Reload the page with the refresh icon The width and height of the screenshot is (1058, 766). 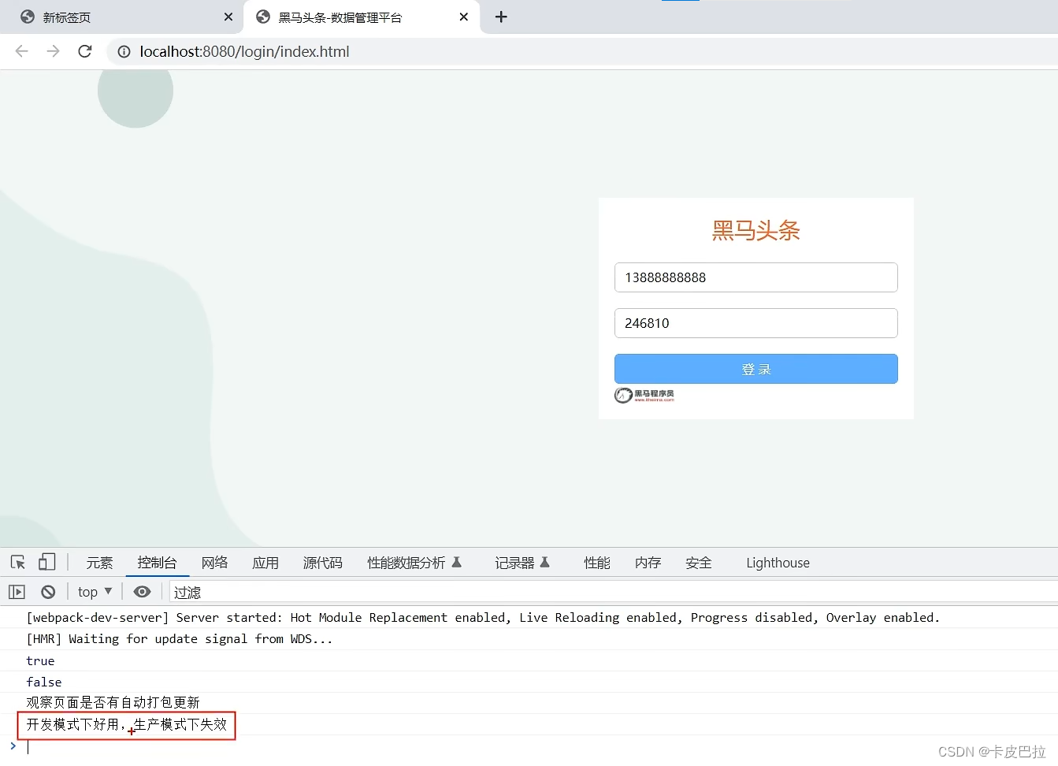[x=85, y=51]
